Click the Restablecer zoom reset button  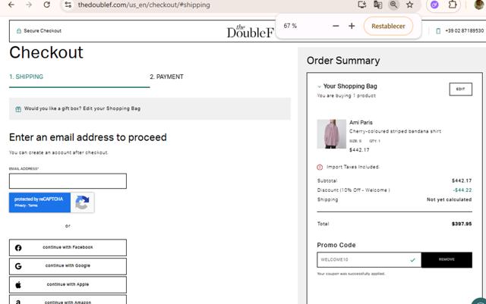[388, 26]
